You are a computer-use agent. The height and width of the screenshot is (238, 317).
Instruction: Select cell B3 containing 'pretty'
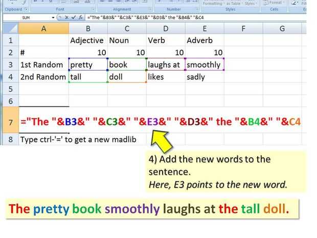pyautogui.click(x=88, y=65)
